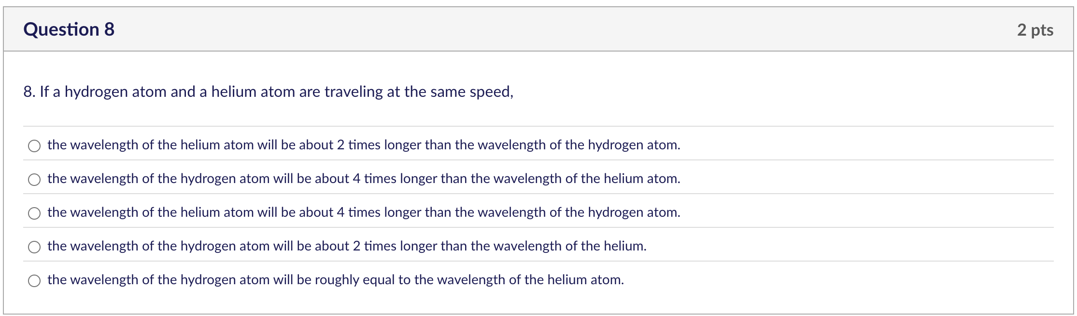Select 'helium wavelength about 4 times longer' option

click(x=34, y=212)
